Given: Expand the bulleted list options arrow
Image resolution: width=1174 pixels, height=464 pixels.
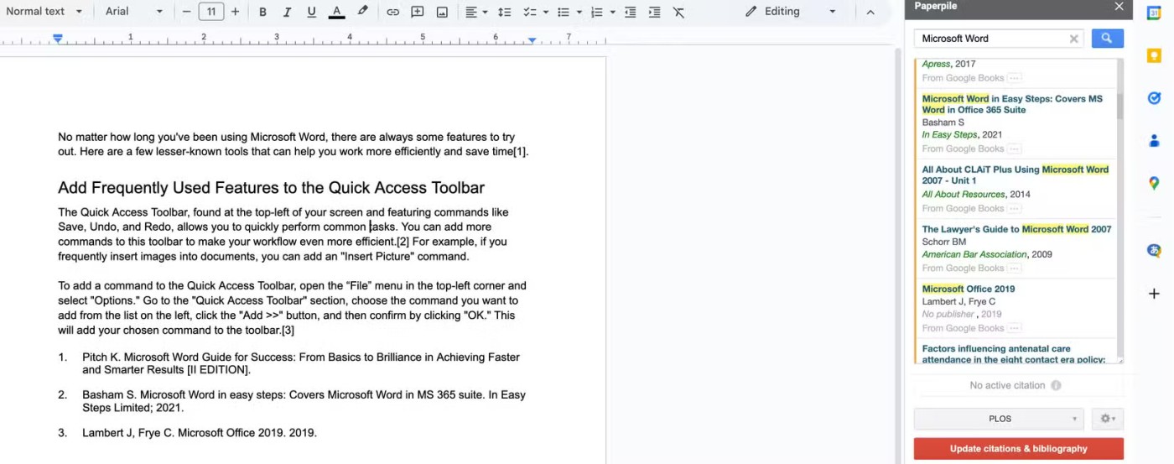Looking at the screenshot, I should pyautogui.click(x=579, y=12).
